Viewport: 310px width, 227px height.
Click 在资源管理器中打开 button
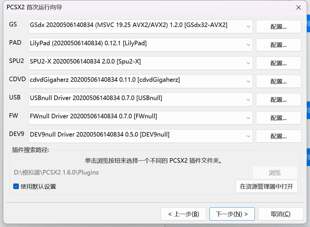(x=266, y=186)
